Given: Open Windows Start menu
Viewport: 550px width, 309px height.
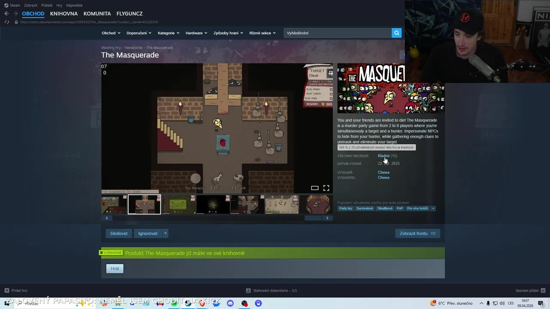Looking at the screenshot, I should coord(7,303).
